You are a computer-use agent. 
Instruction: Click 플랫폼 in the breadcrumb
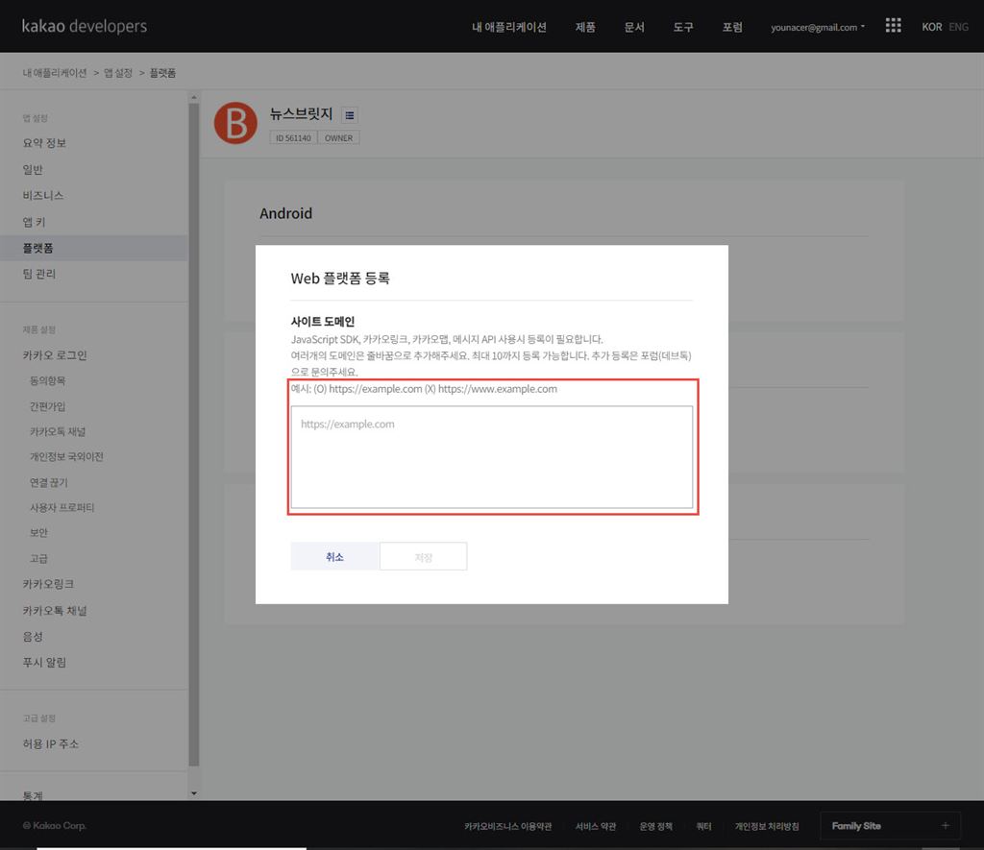pos(162,73)
